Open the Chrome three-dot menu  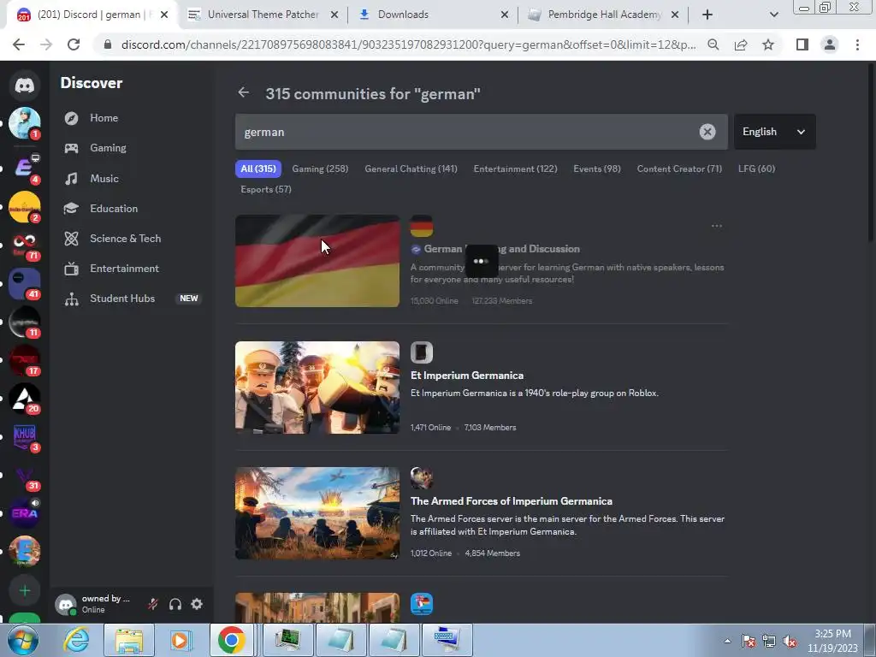pyautogui.click(x=857, y=44)
